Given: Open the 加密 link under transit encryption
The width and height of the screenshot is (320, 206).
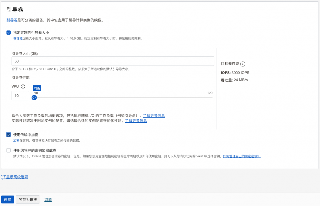Looking at the screenshot, I should click(16, 140).
